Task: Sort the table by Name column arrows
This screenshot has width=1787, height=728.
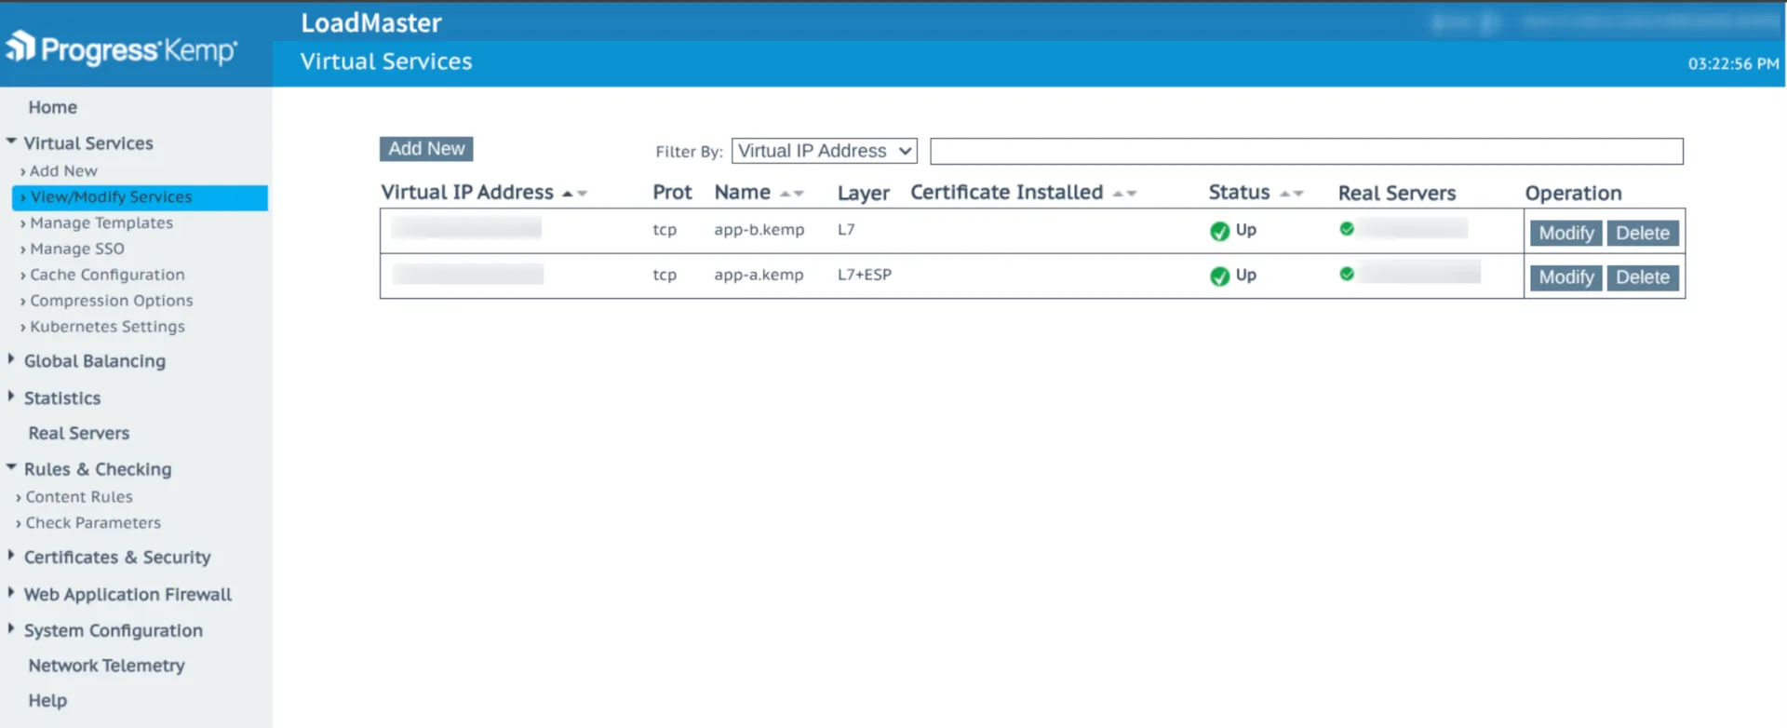Action: [791, 194]
